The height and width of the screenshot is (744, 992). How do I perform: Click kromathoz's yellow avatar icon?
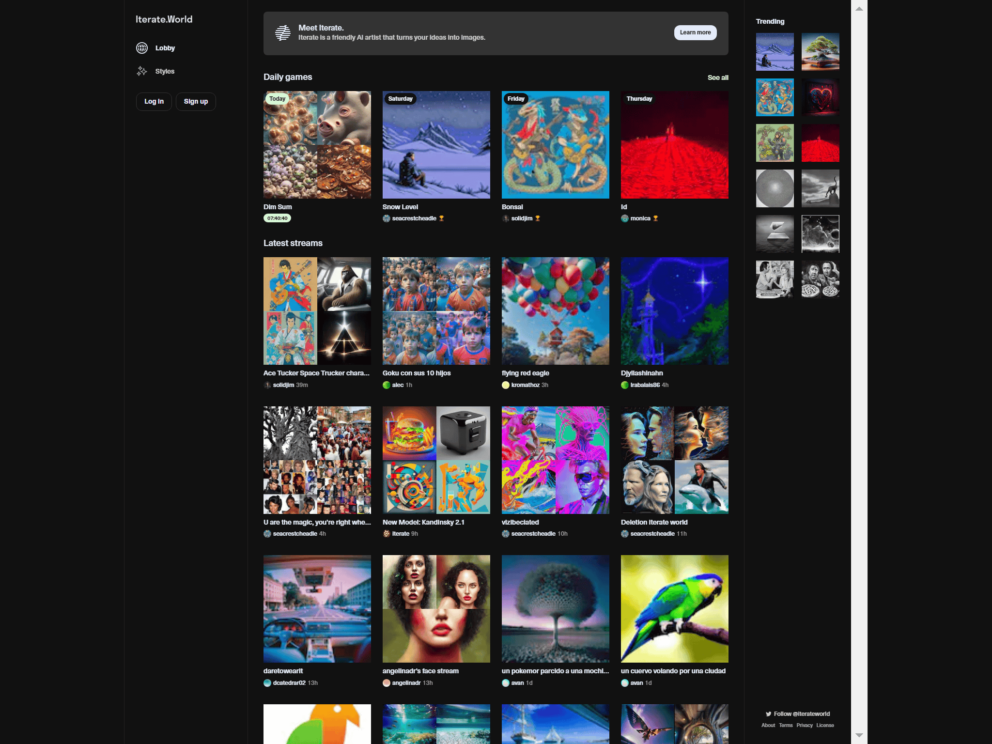click(x=506, y=385)
